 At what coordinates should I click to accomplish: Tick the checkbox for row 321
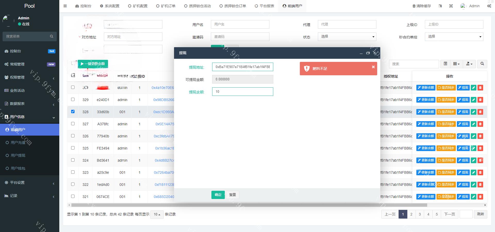point(73,196)
